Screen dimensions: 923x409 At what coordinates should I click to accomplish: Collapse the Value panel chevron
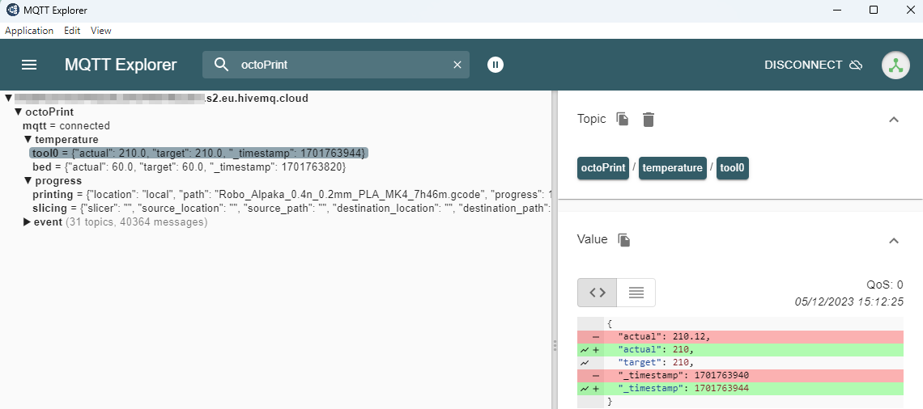pos(894,240)
